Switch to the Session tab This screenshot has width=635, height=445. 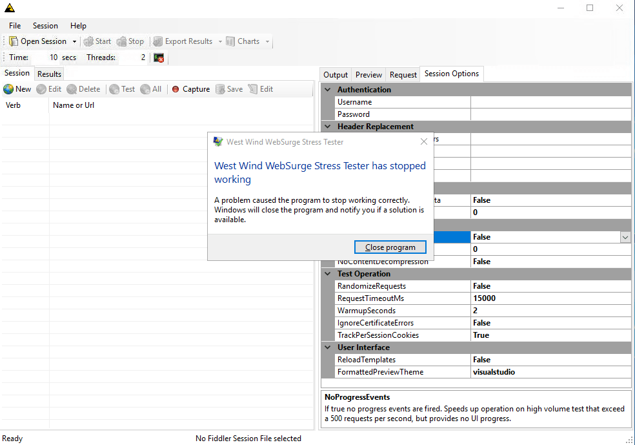[x=17, y=73]
